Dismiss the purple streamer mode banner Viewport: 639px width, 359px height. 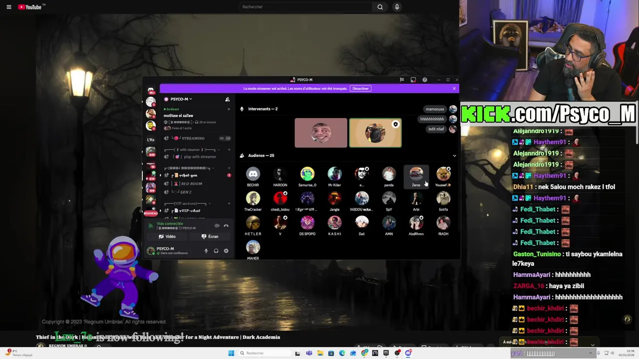click(454, 89)
